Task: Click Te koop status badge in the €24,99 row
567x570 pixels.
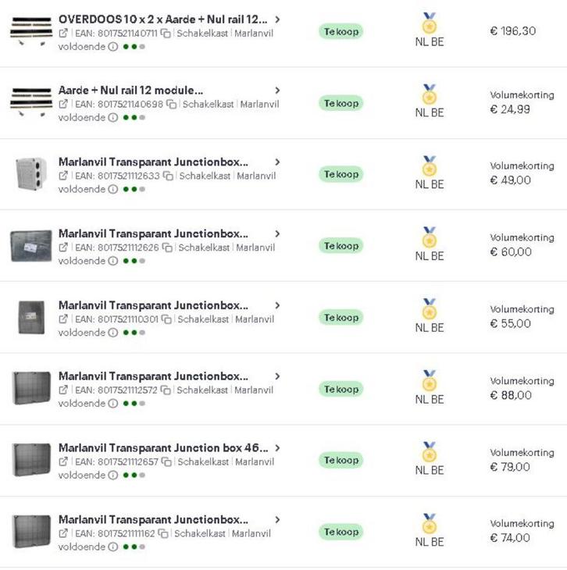Action: point(341,103)
